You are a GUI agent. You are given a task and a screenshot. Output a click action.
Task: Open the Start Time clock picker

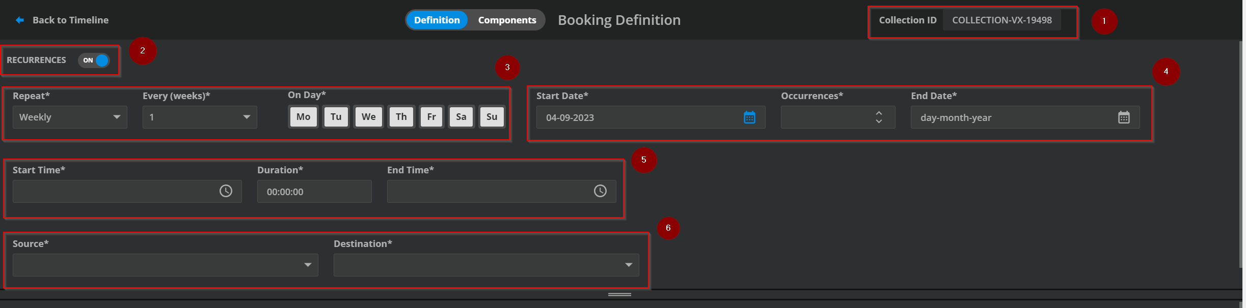tap(226, 191)
